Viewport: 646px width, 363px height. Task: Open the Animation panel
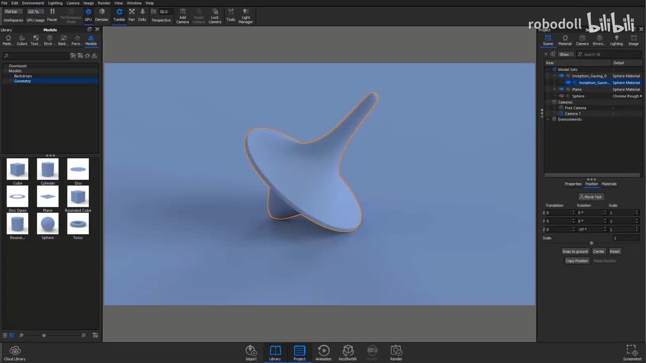[x=324, y=353]
